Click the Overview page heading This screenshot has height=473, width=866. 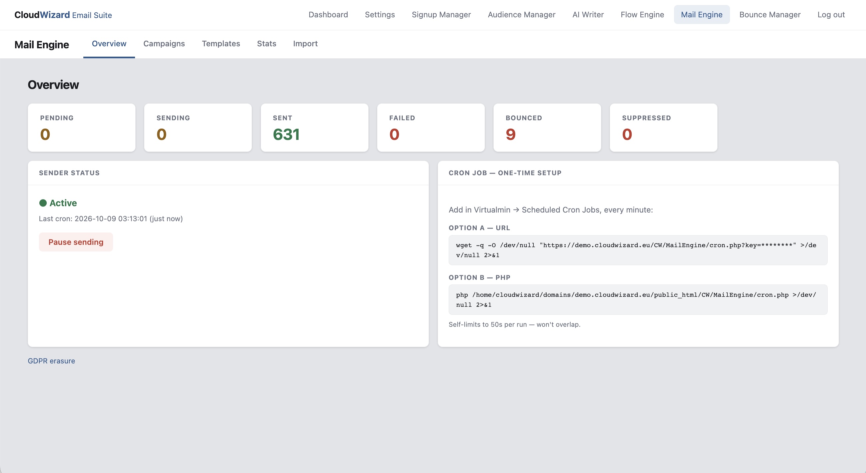click(x=53, y=85)
